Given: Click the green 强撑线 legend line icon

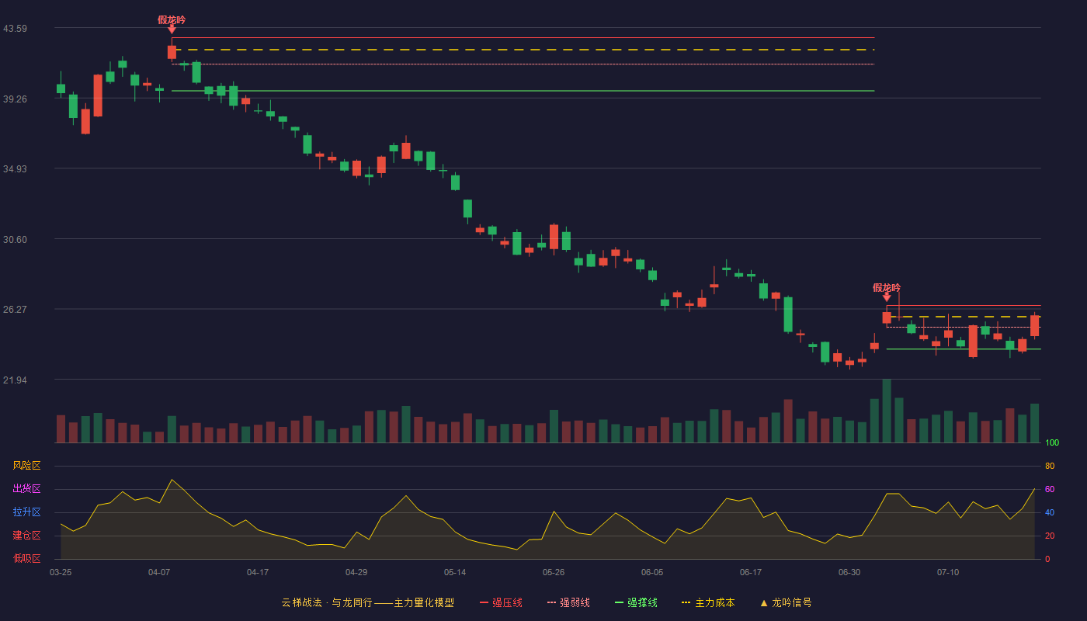Looking at the screenshot, I should click(x=619, y=602).
